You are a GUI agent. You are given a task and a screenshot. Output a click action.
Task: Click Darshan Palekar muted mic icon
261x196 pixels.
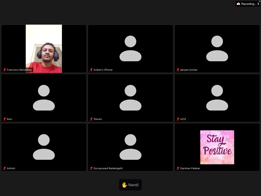tap(178, 168)
